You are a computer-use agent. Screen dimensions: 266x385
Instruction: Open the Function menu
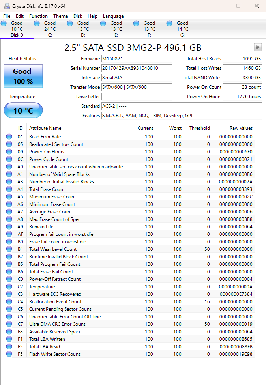[x=38, y=16]
